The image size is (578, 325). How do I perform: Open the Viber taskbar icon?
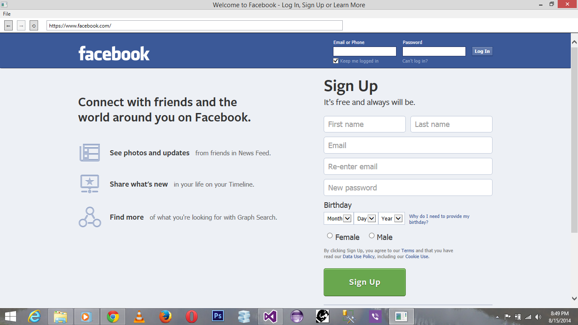coord(375,317)
